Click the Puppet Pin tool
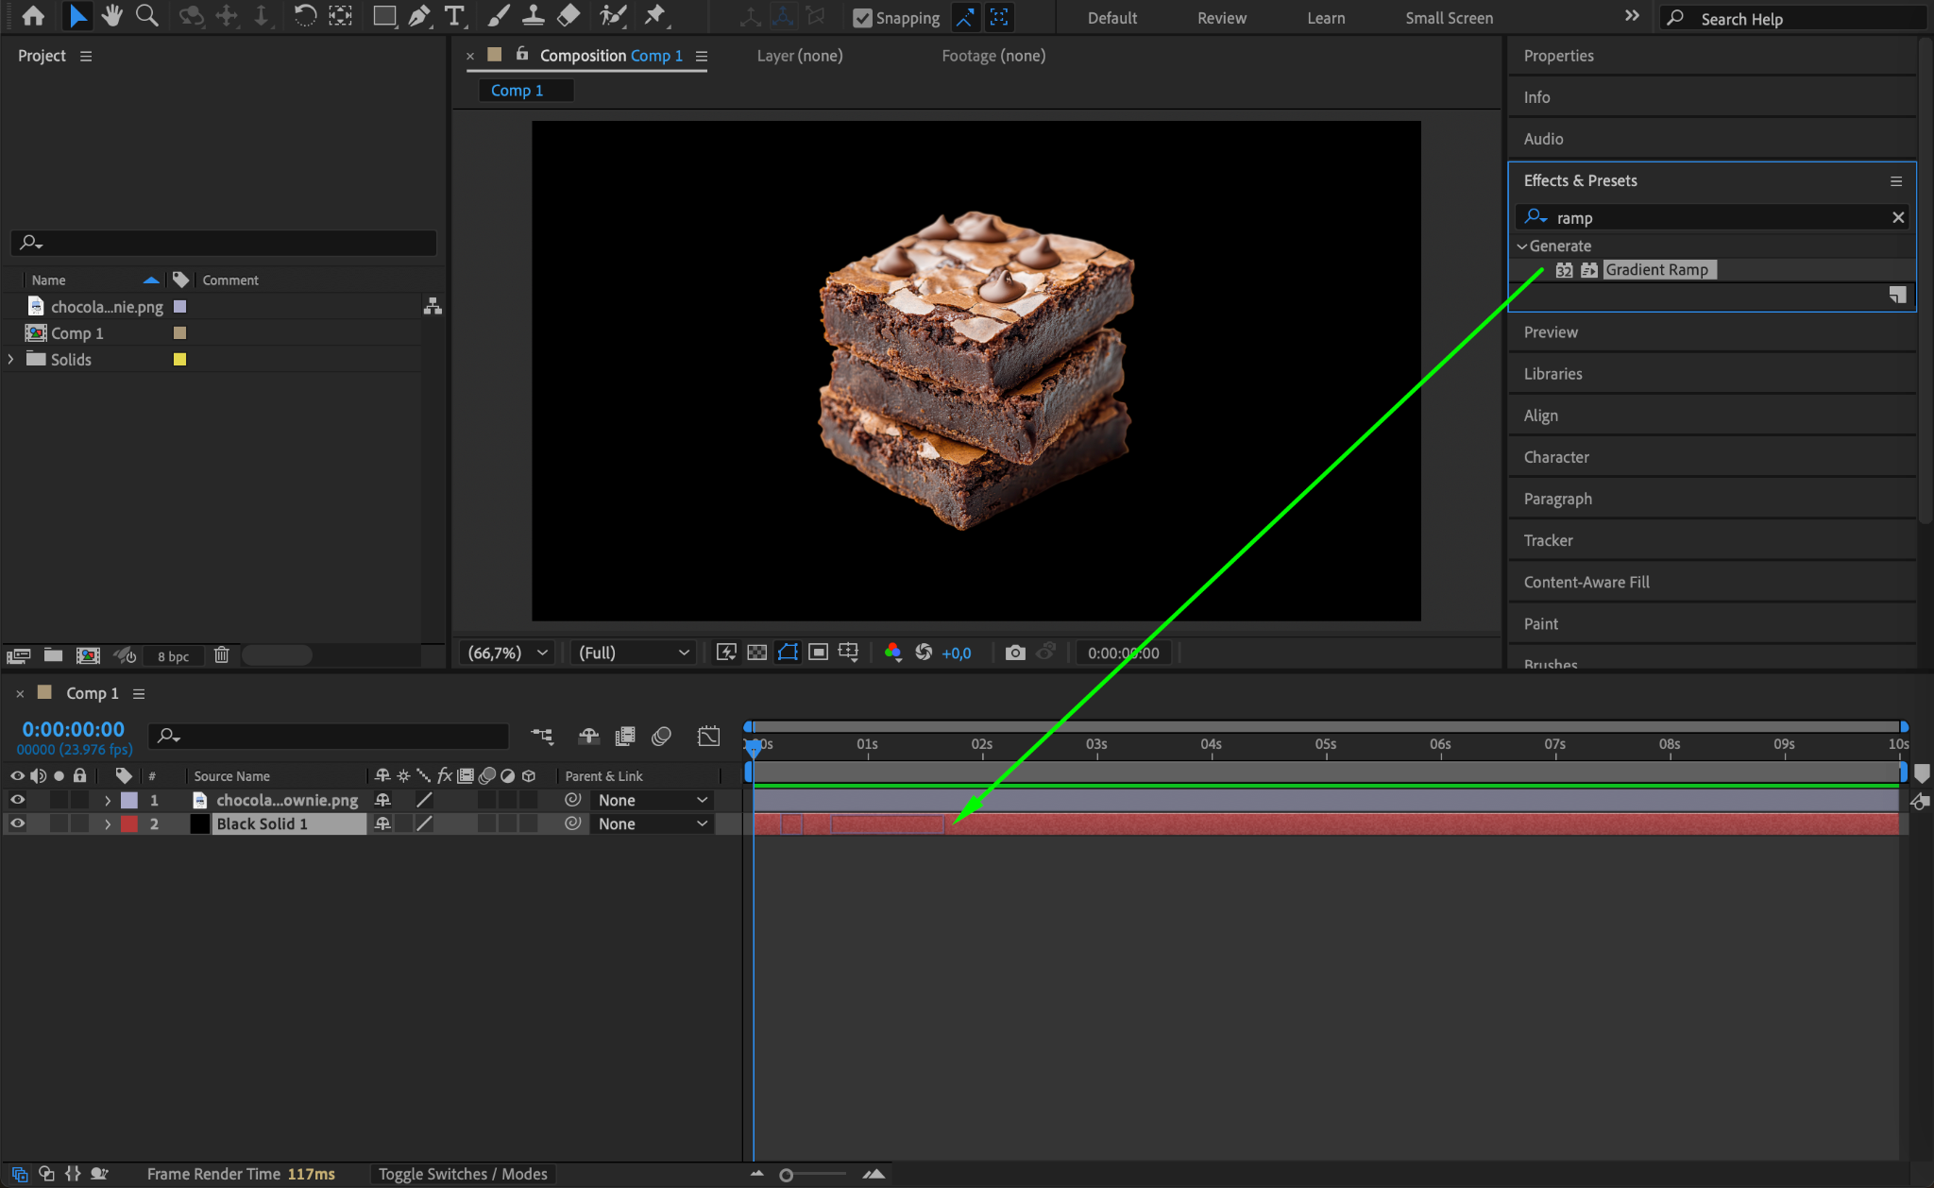The height and width of the screenshot is (1188, 1934). click(x=654, y=16)
